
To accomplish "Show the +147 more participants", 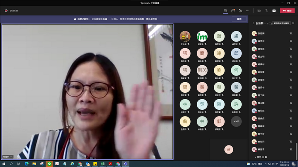I will coord(236,121).
